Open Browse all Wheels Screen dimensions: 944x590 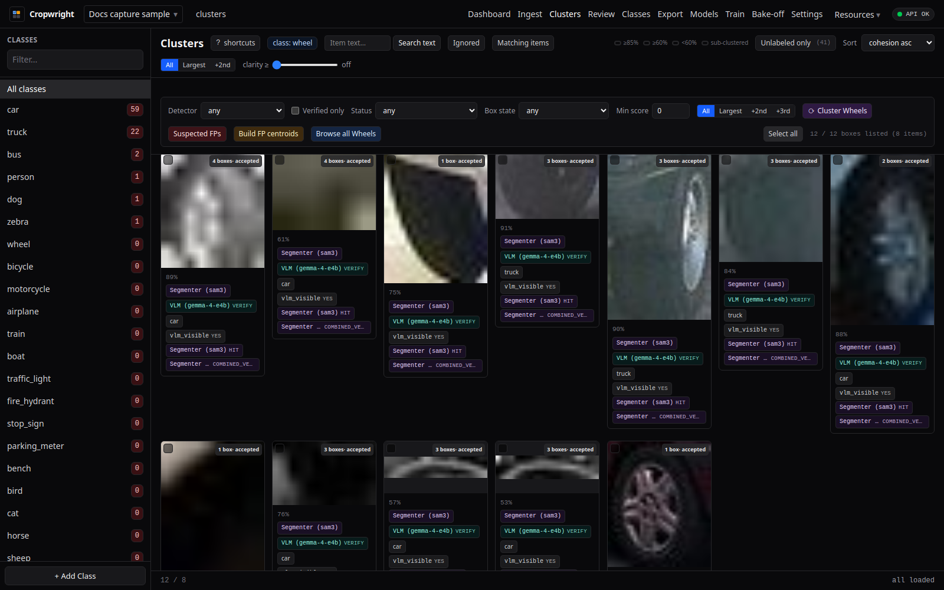pos(346,134)
